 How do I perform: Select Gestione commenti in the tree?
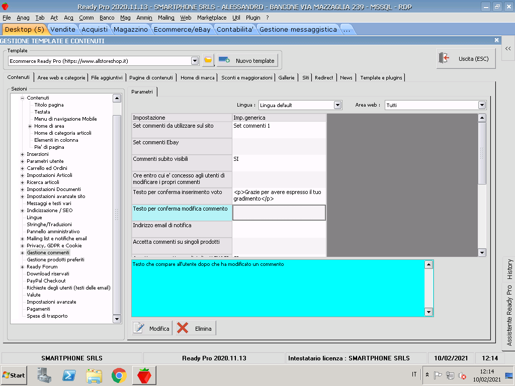[48, 253]
